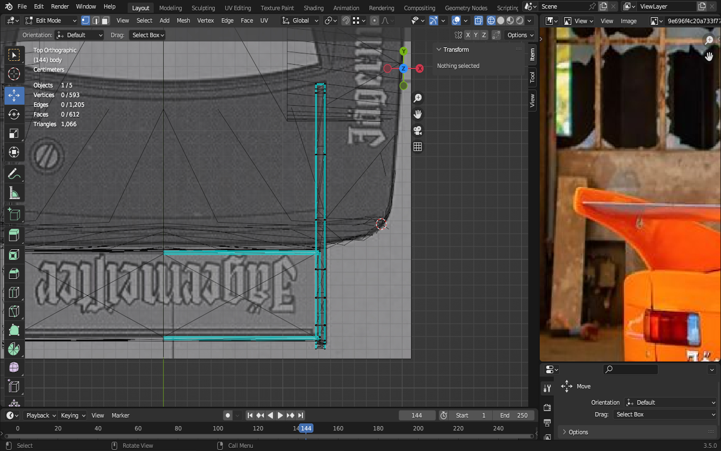The width and height of the screenshot is (721, 451).
Task: Open the viewport Options dropdown
Action: [x=520, y=35]
